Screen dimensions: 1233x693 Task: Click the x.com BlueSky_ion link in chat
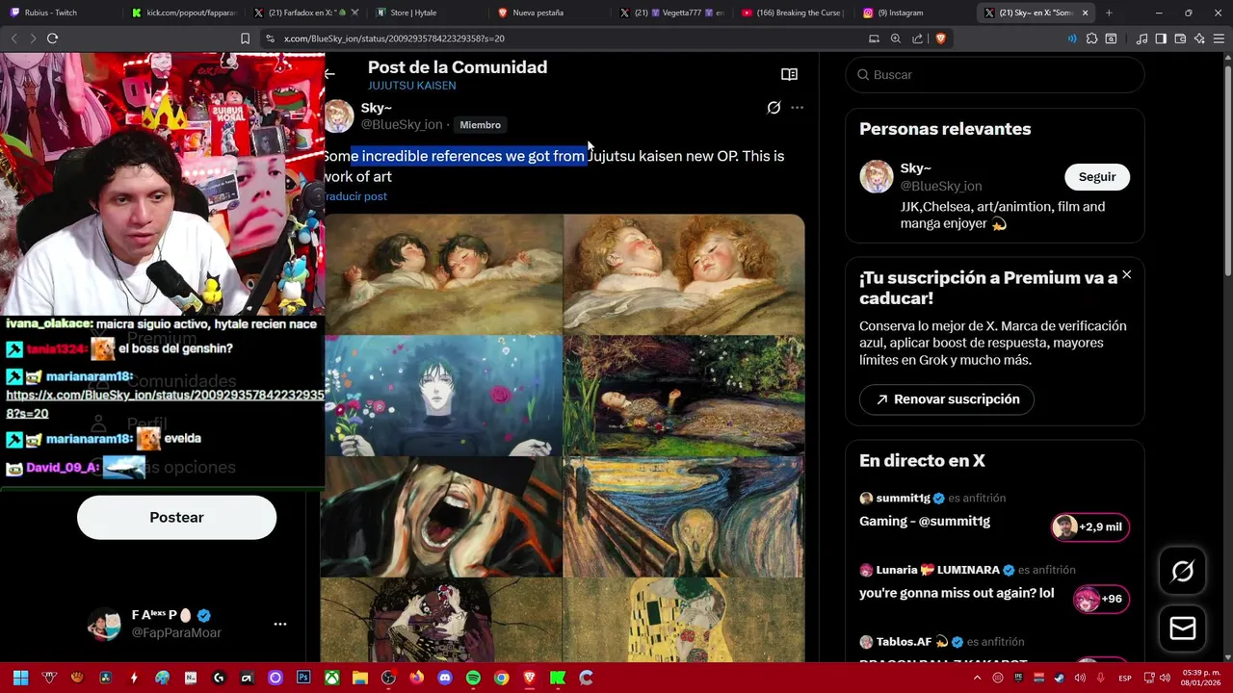[165, 404]
